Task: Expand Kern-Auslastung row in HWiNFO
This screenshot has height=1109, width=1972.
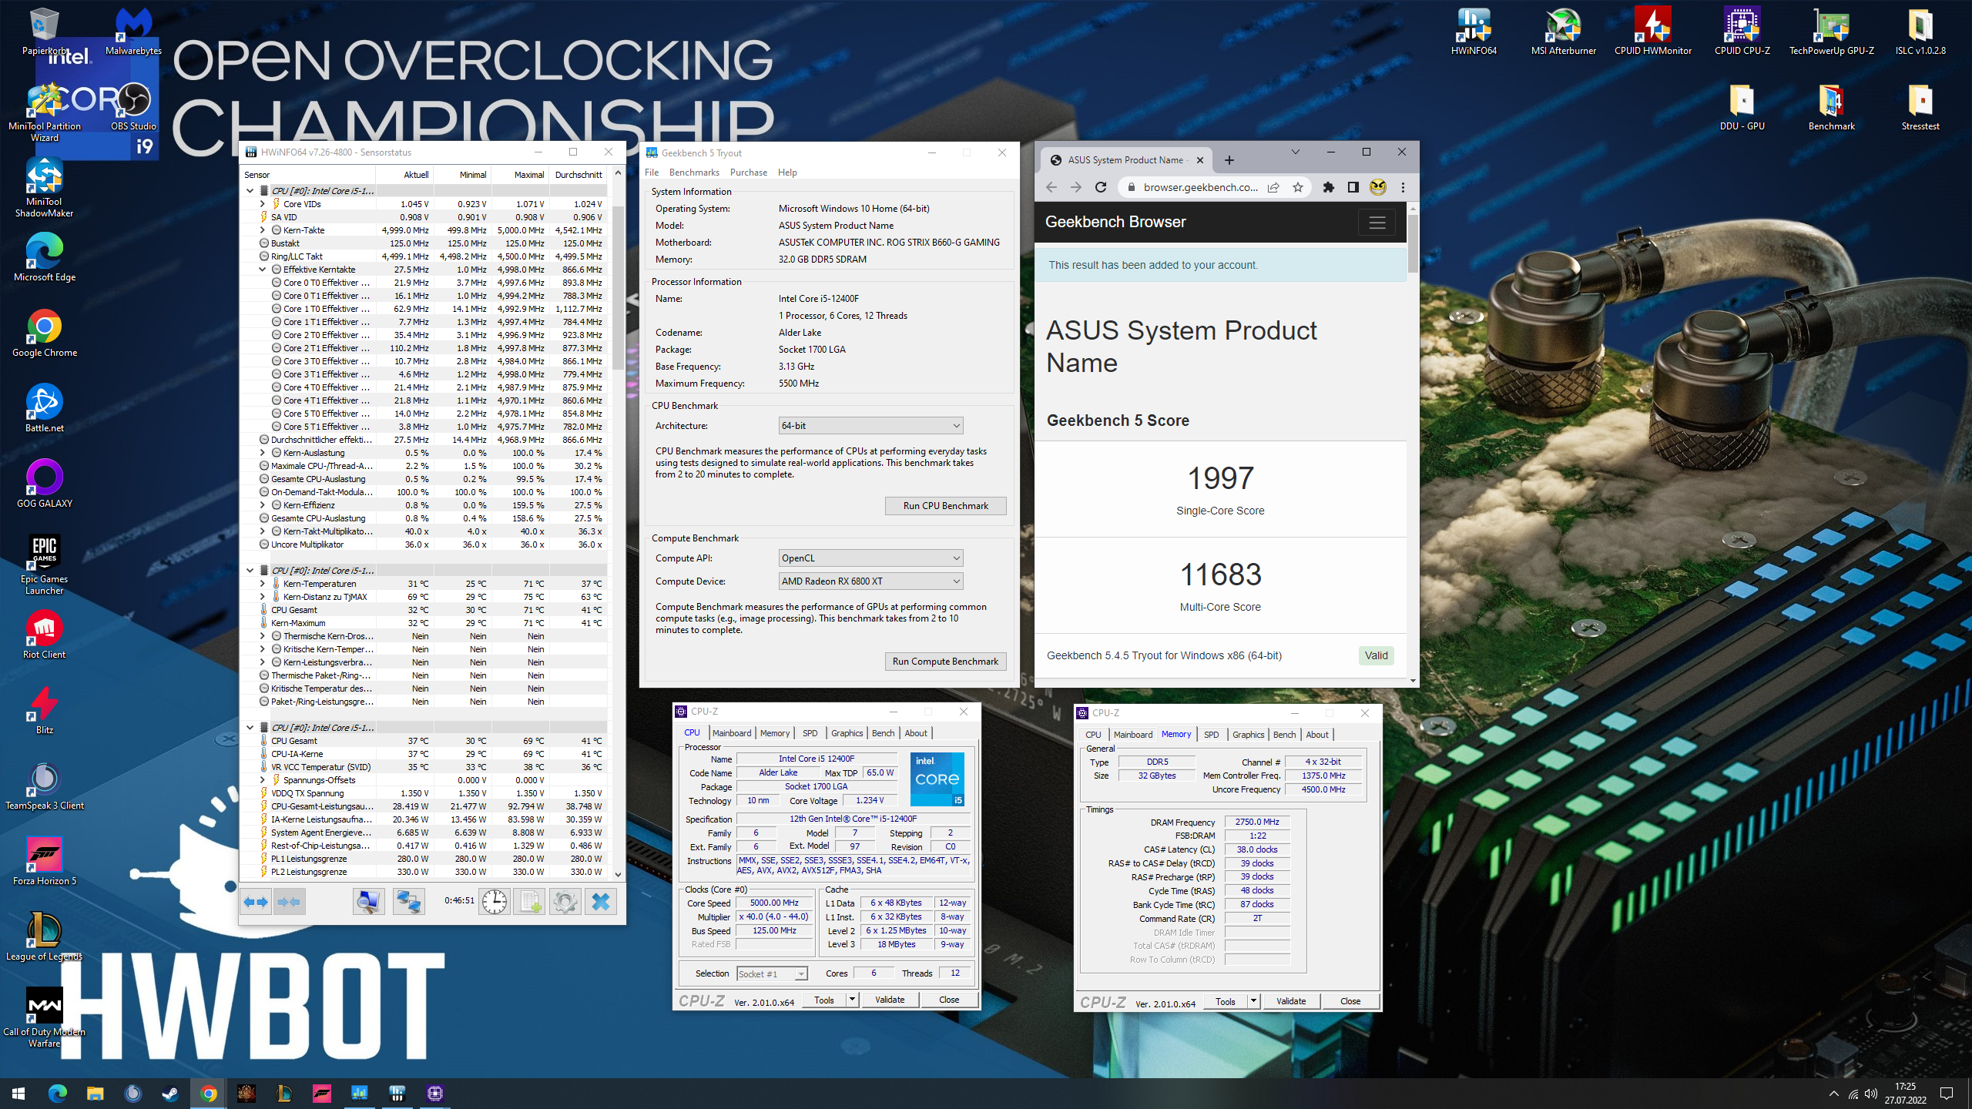Action: coord(263,453)
